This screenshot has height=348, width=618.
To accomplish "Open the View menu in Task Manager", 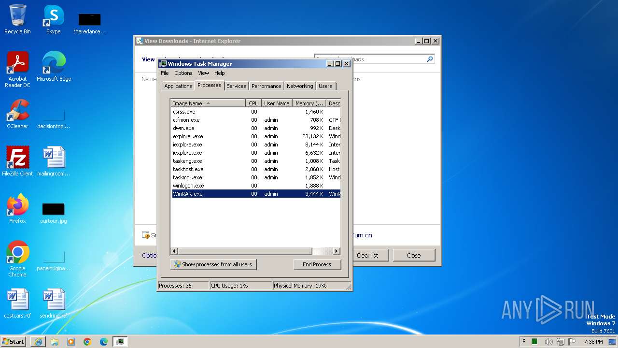I will pos(203,73).
